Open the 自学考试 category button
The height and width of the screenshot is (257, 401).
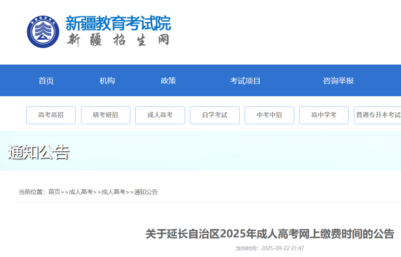(215, 115)
